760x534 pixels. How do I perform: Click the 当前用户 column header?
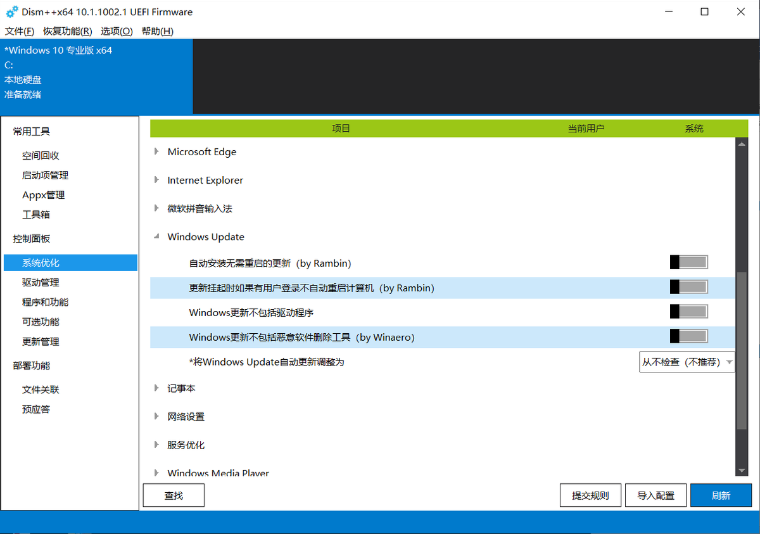click(586, 129)
